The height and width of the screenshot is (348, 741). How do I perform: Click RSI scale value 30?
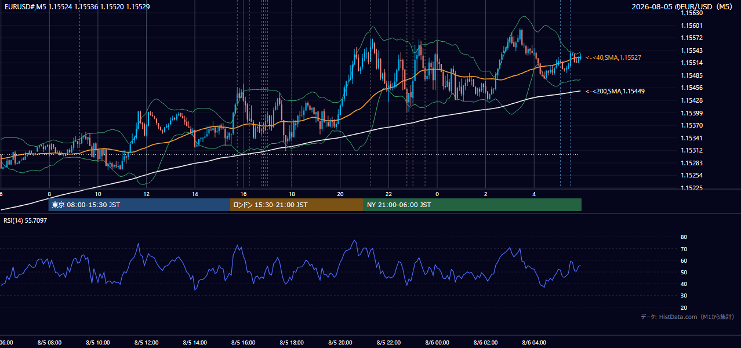684,296
